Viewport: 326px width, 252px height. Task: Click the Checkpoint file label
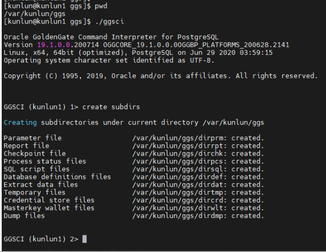[x=35, y=154]
